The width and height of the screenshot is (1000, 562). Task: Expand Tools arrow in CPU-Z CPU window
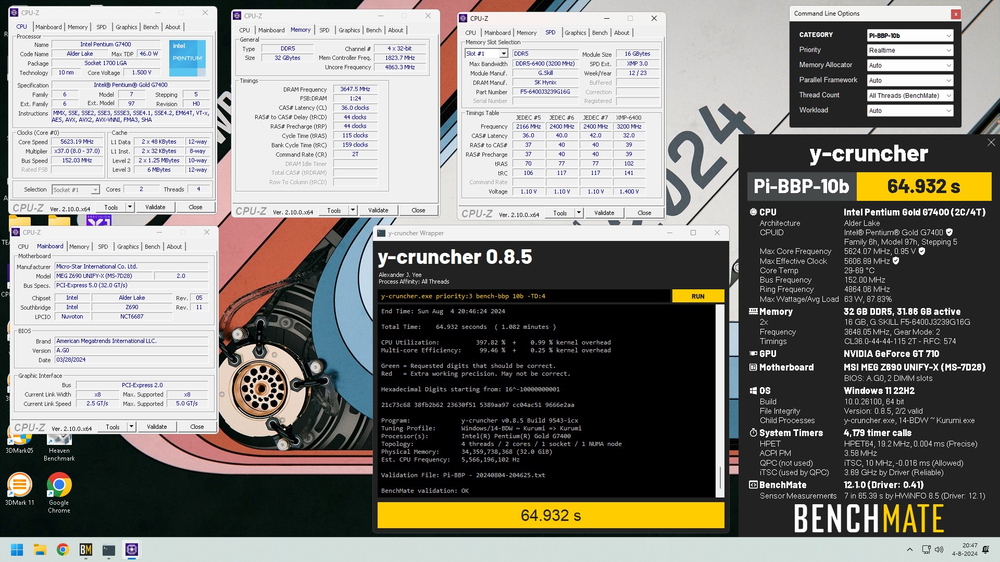point(130,207)
